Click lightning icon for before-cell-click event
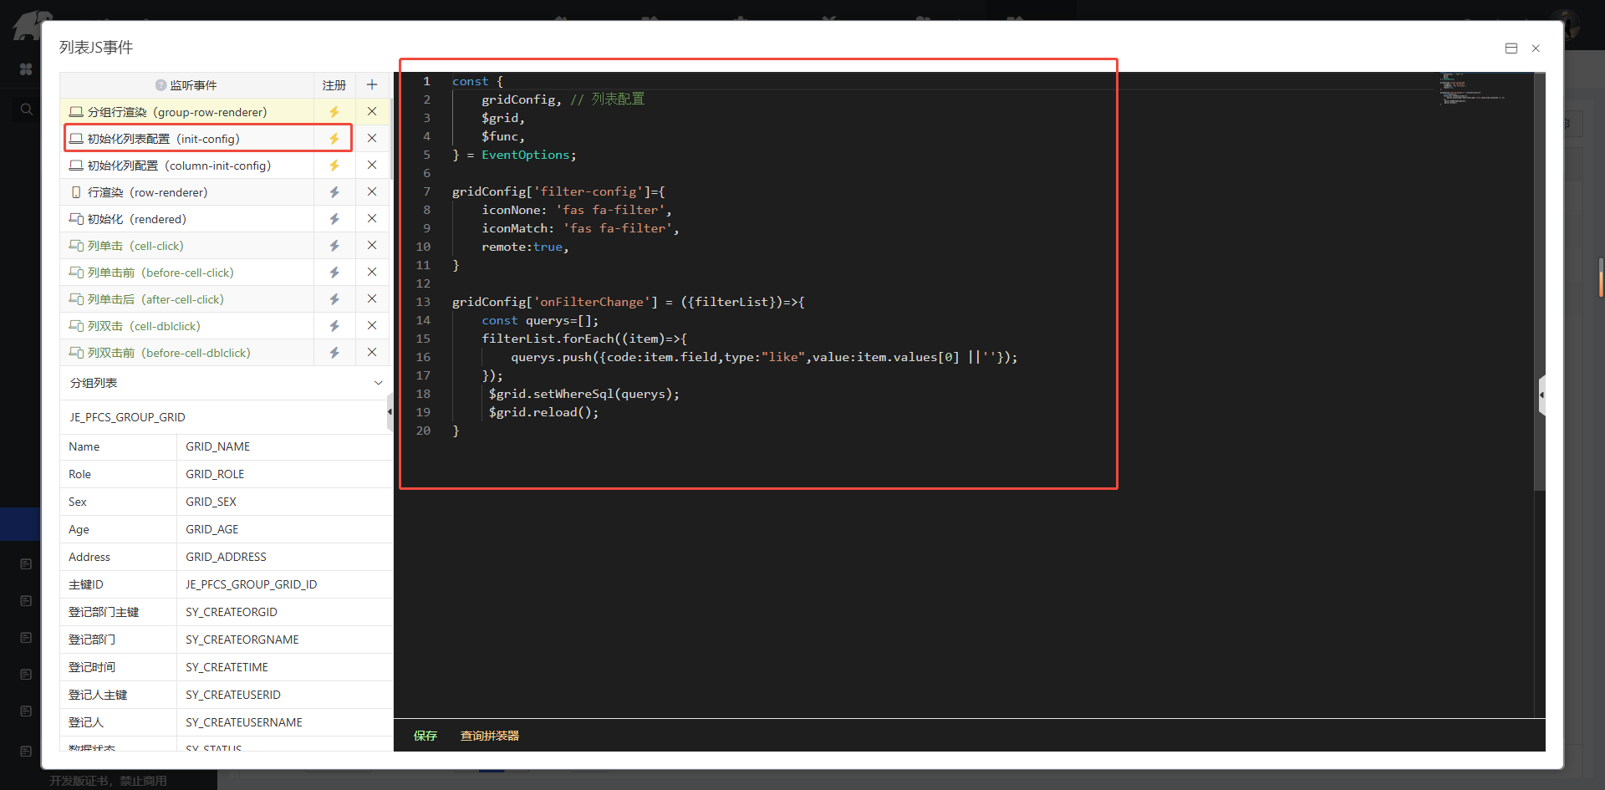1605x790 pixels. pos(334,273)
